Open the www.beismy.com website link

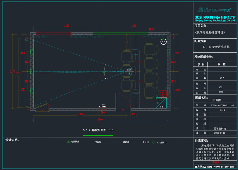click(x=220, y=167)
